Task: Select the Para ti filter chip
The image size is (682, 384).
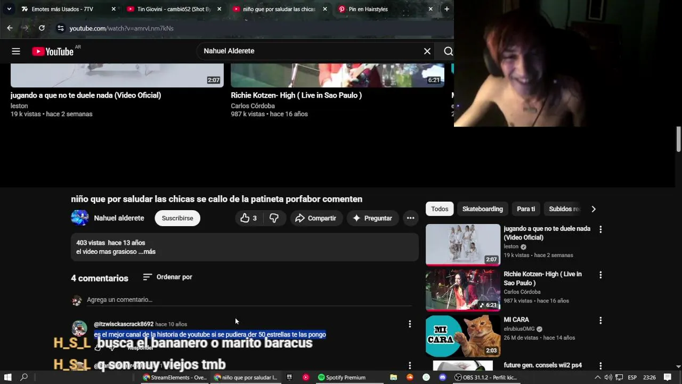Action: (x=526, y=209)
